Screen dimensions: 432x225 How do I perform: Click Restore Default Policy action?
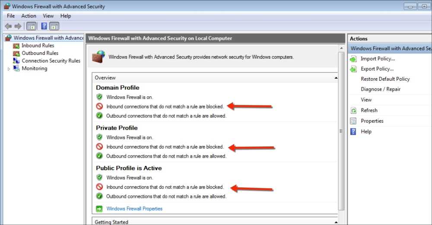385,79
